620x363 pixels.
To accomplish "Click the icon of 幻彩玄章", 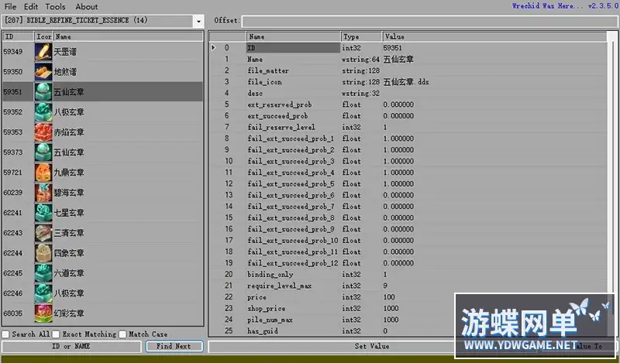I will click(43, 313).
